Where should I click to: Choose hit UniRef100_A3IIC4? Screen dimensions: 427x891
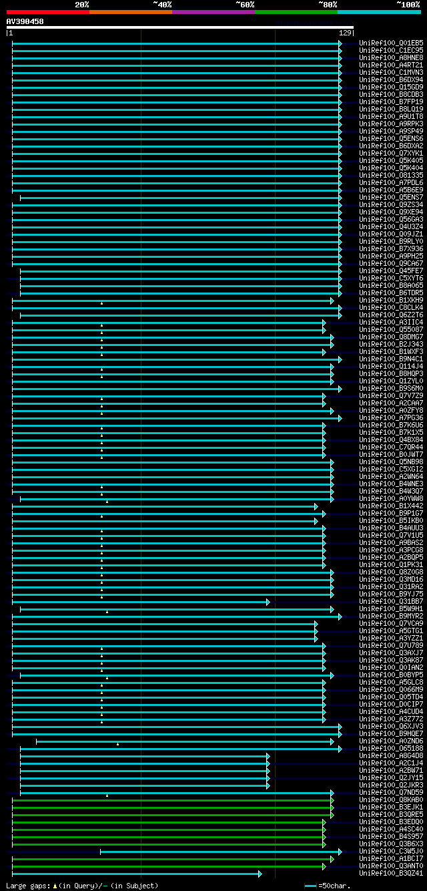(x=391, y=323)
